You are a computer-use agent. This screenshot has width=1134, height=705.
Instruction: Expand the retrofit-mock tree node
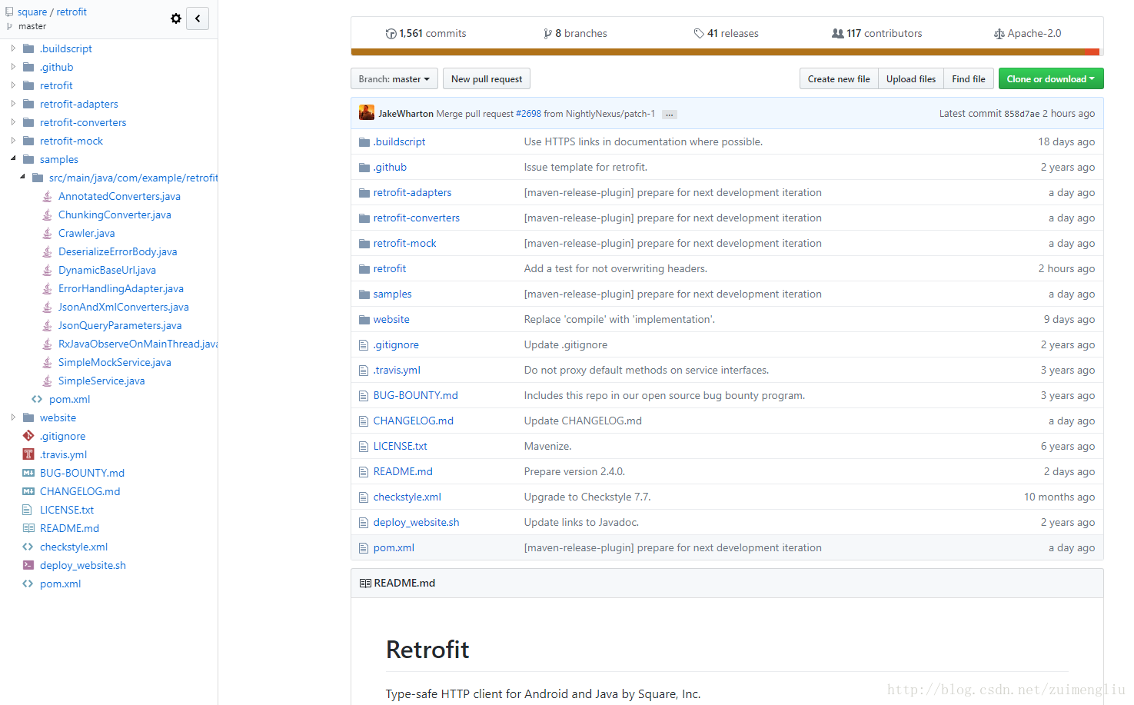(13, 141)
